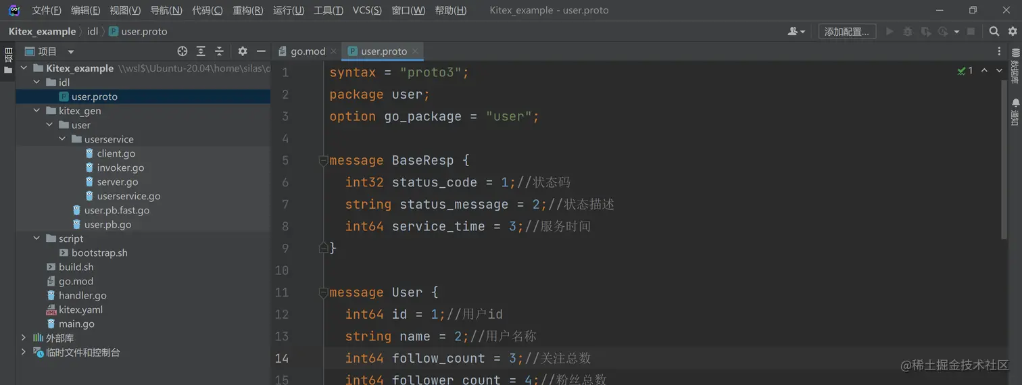
Task: Open the editor tabs three-dot menu
Action: (999, 51)
